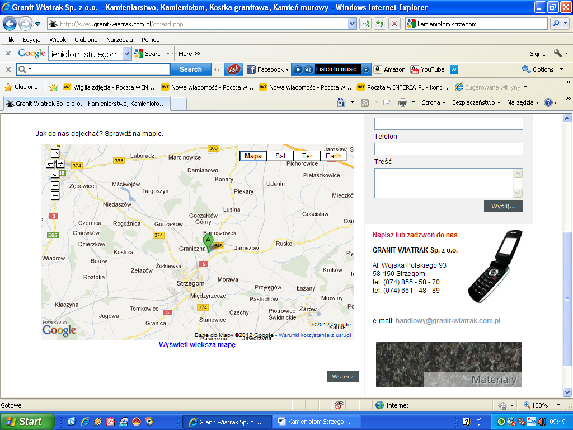Open the browser Home page icon

[x=341, y=102]
